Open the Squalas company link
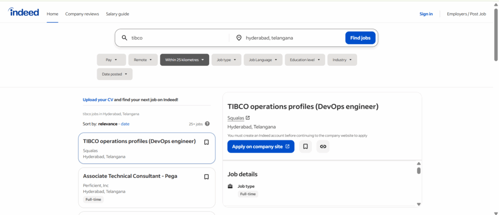499x215 pixels. click(235, 118)
